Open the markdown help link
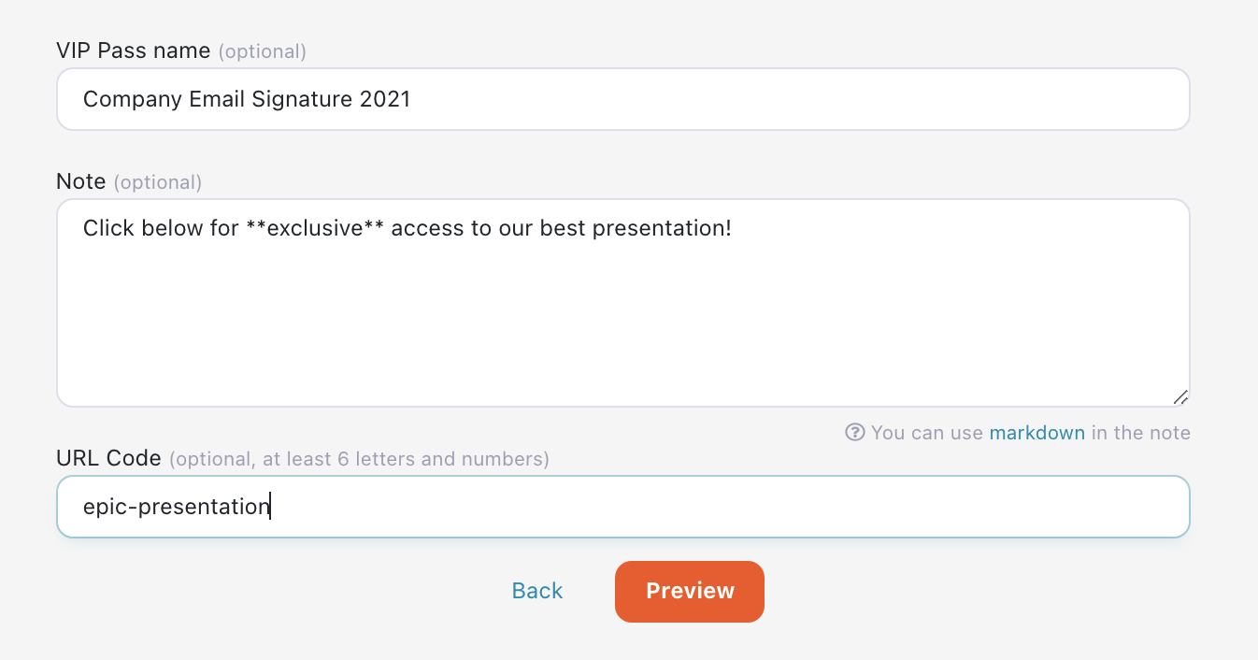Image resolution: width=1258 pixels, height=660 pixels. tap(1036, 433)
